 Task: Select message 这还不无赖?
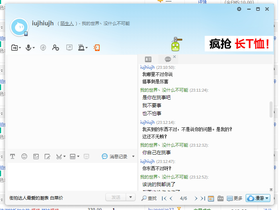pos(154,136)
